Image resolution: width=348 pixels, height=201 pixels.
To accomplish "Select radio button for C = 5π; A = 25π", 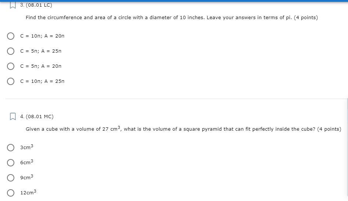I will 11,51.
